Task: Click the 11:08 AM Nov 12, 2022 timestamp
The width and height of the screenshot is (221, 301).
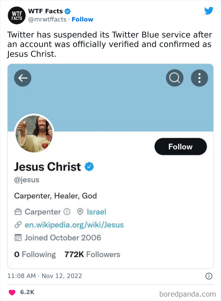Action: point(45,276)
